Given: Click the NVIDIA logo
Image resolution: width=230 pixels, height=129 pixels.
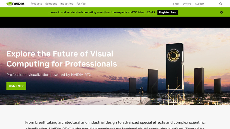Looking at the screenshot, I should tap(16, 4).
